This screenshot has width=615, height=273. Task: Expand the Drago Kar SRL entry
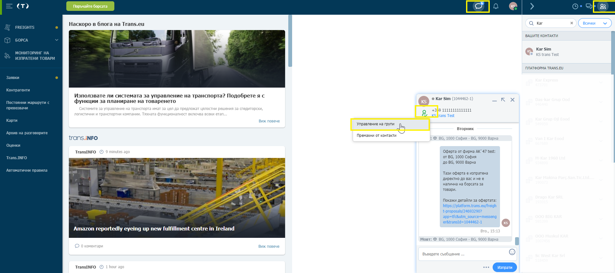click(601, 199)
